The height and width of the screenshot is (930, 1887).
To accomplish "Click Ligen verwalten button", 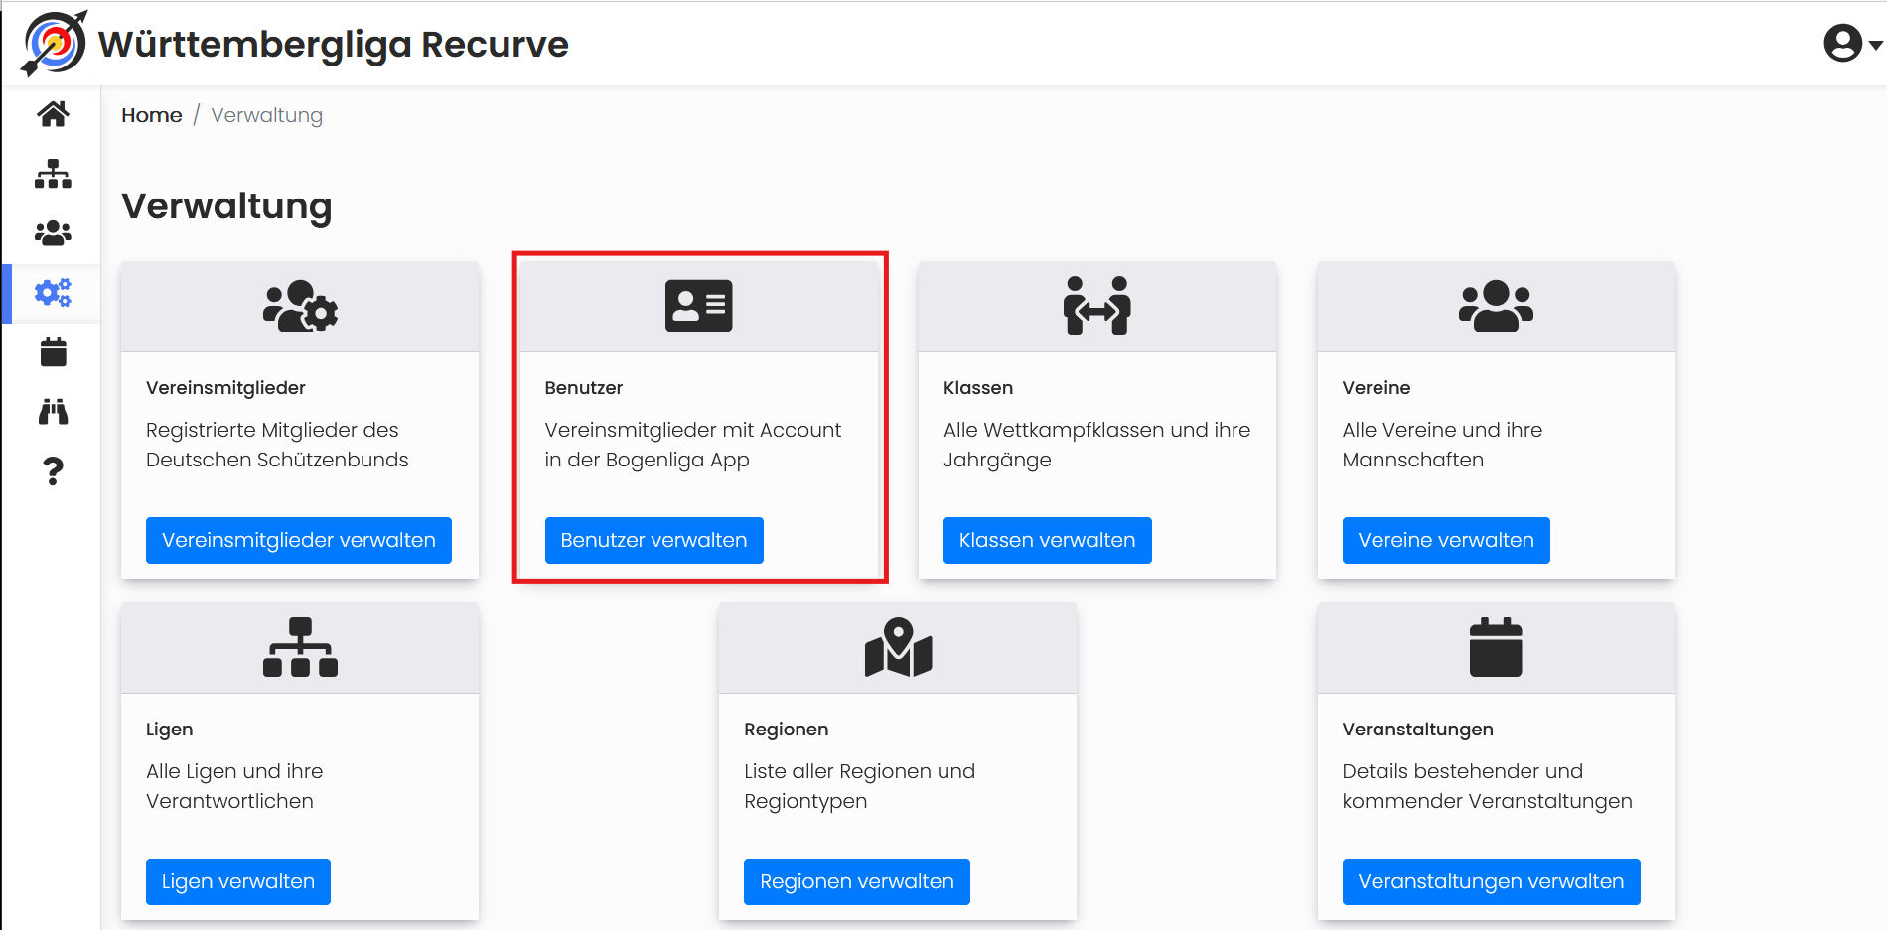I will point(238,881).
